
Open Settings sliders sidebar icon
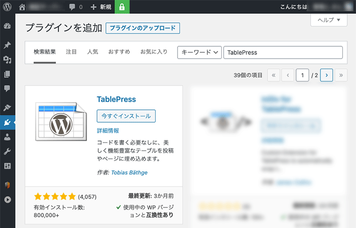tap(7, 166)
